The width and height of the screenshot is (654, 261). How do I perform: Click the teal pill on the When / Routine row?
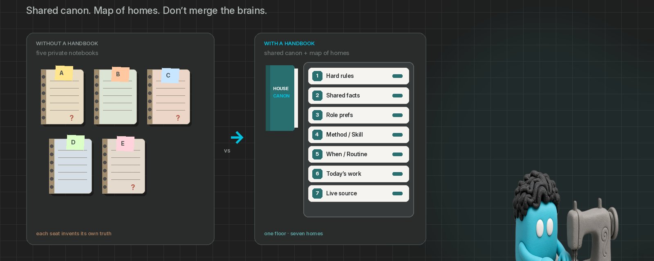click(397, 154)
